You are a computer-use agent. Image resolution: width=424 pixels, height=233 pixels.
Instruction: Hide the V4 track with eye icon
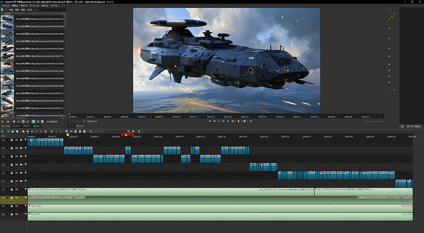(x=21, y=156)
